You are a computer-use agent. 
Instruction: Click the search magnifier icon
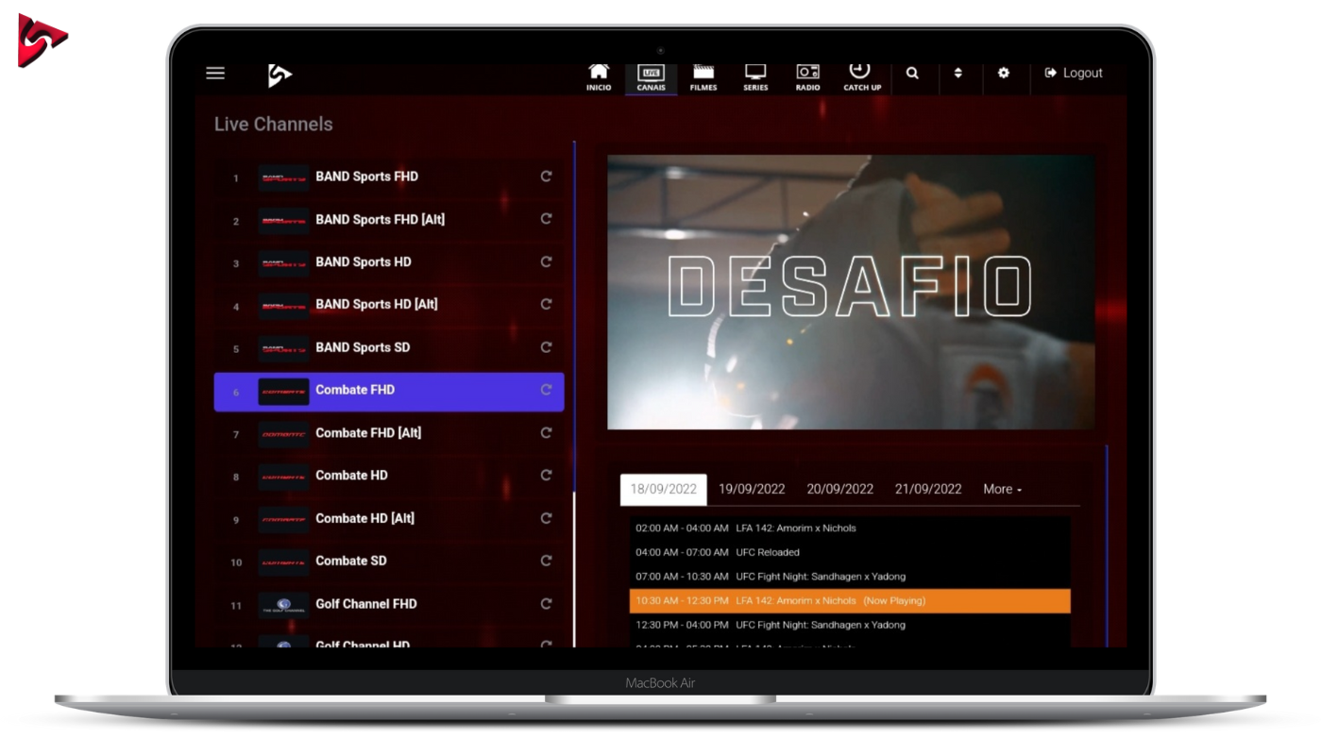912,74
